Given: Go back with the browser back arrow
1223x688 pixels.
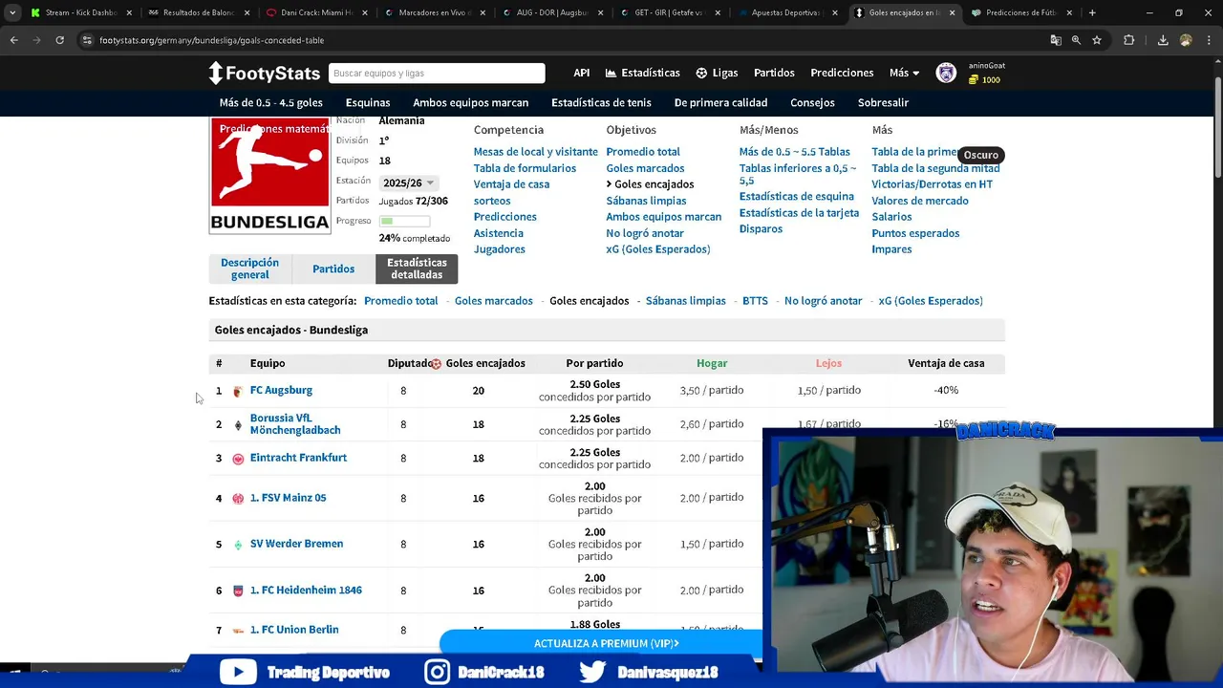Looking at the screenshot, I should tap(13, 40).
